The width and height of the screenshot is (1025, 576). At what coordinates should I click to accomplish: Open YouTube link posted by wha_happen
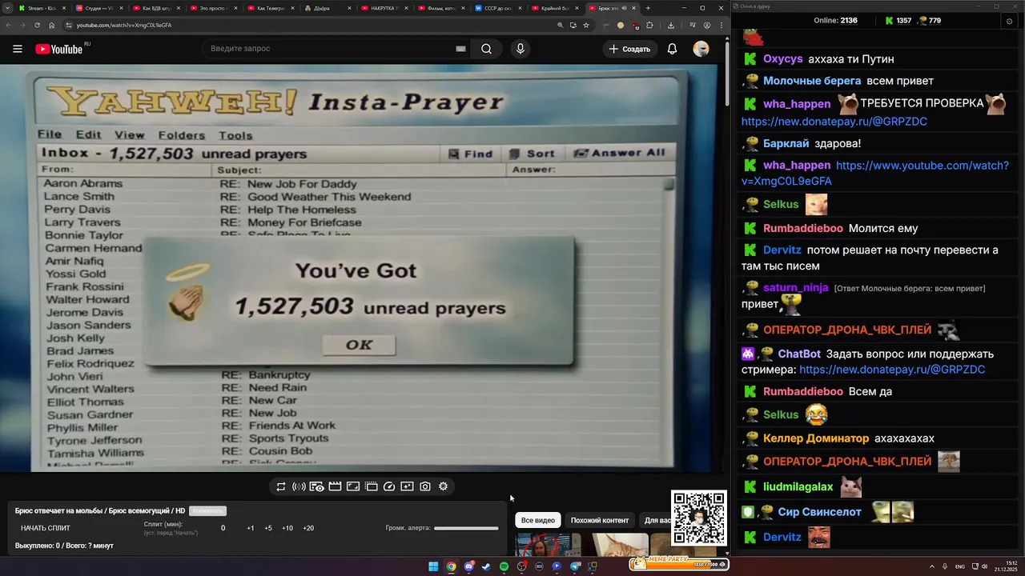pyautogui.click(x=875, y=174)
